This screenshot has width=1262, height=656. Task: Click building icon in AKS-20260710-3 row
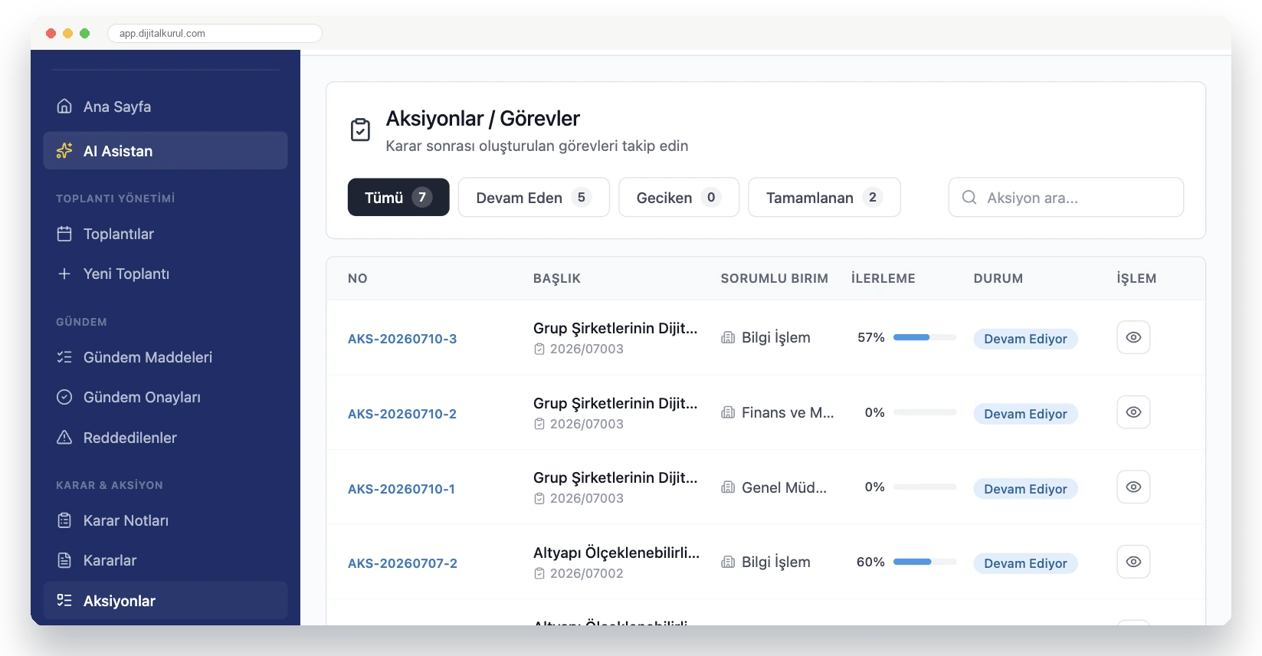tap(728, 338)
